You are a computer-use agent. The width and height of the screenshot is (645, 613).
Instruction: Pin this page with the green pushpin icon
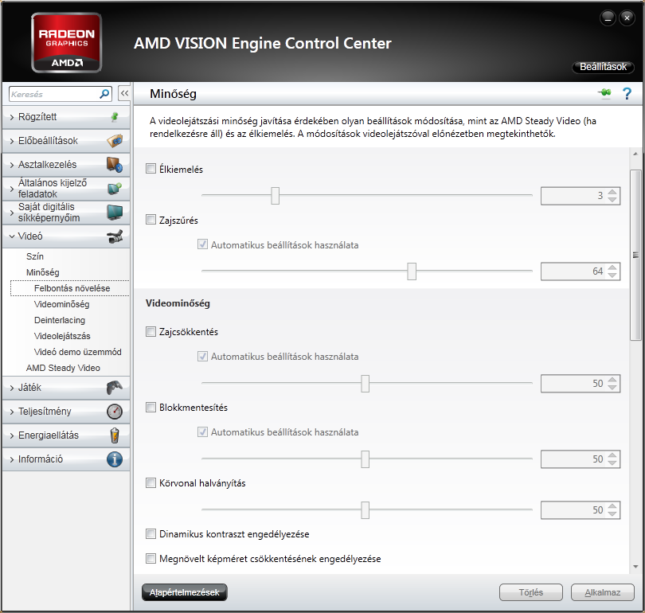pyautogui.click(x=604, y=93)
